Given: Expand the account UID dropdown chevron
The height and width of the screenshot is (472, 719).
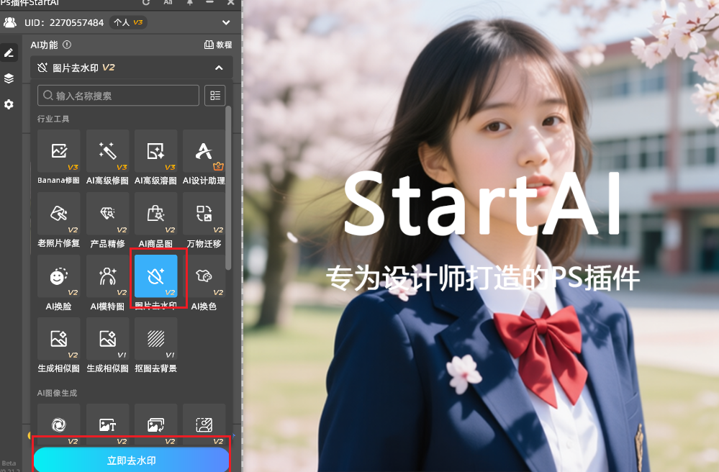Looking at the screenshot, I should (x=226, y=22).
